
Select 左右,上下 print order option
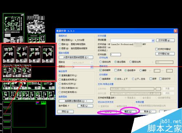pos(116,79)
